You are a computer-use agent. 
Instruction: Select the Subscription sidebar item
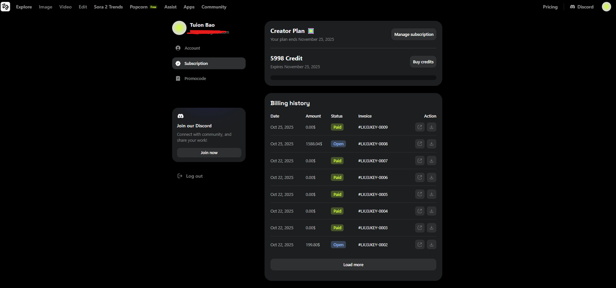pos(209,64)
